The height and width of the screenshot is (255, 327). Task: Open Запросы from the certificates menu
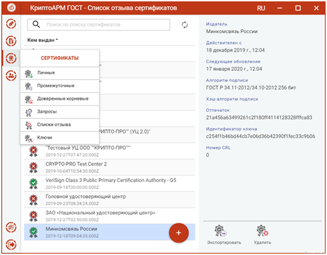pos(60,112)
